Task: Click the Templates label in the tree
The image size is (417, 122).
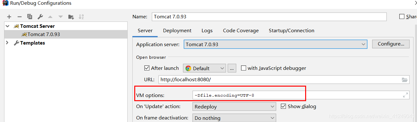Action: [33, 43]
